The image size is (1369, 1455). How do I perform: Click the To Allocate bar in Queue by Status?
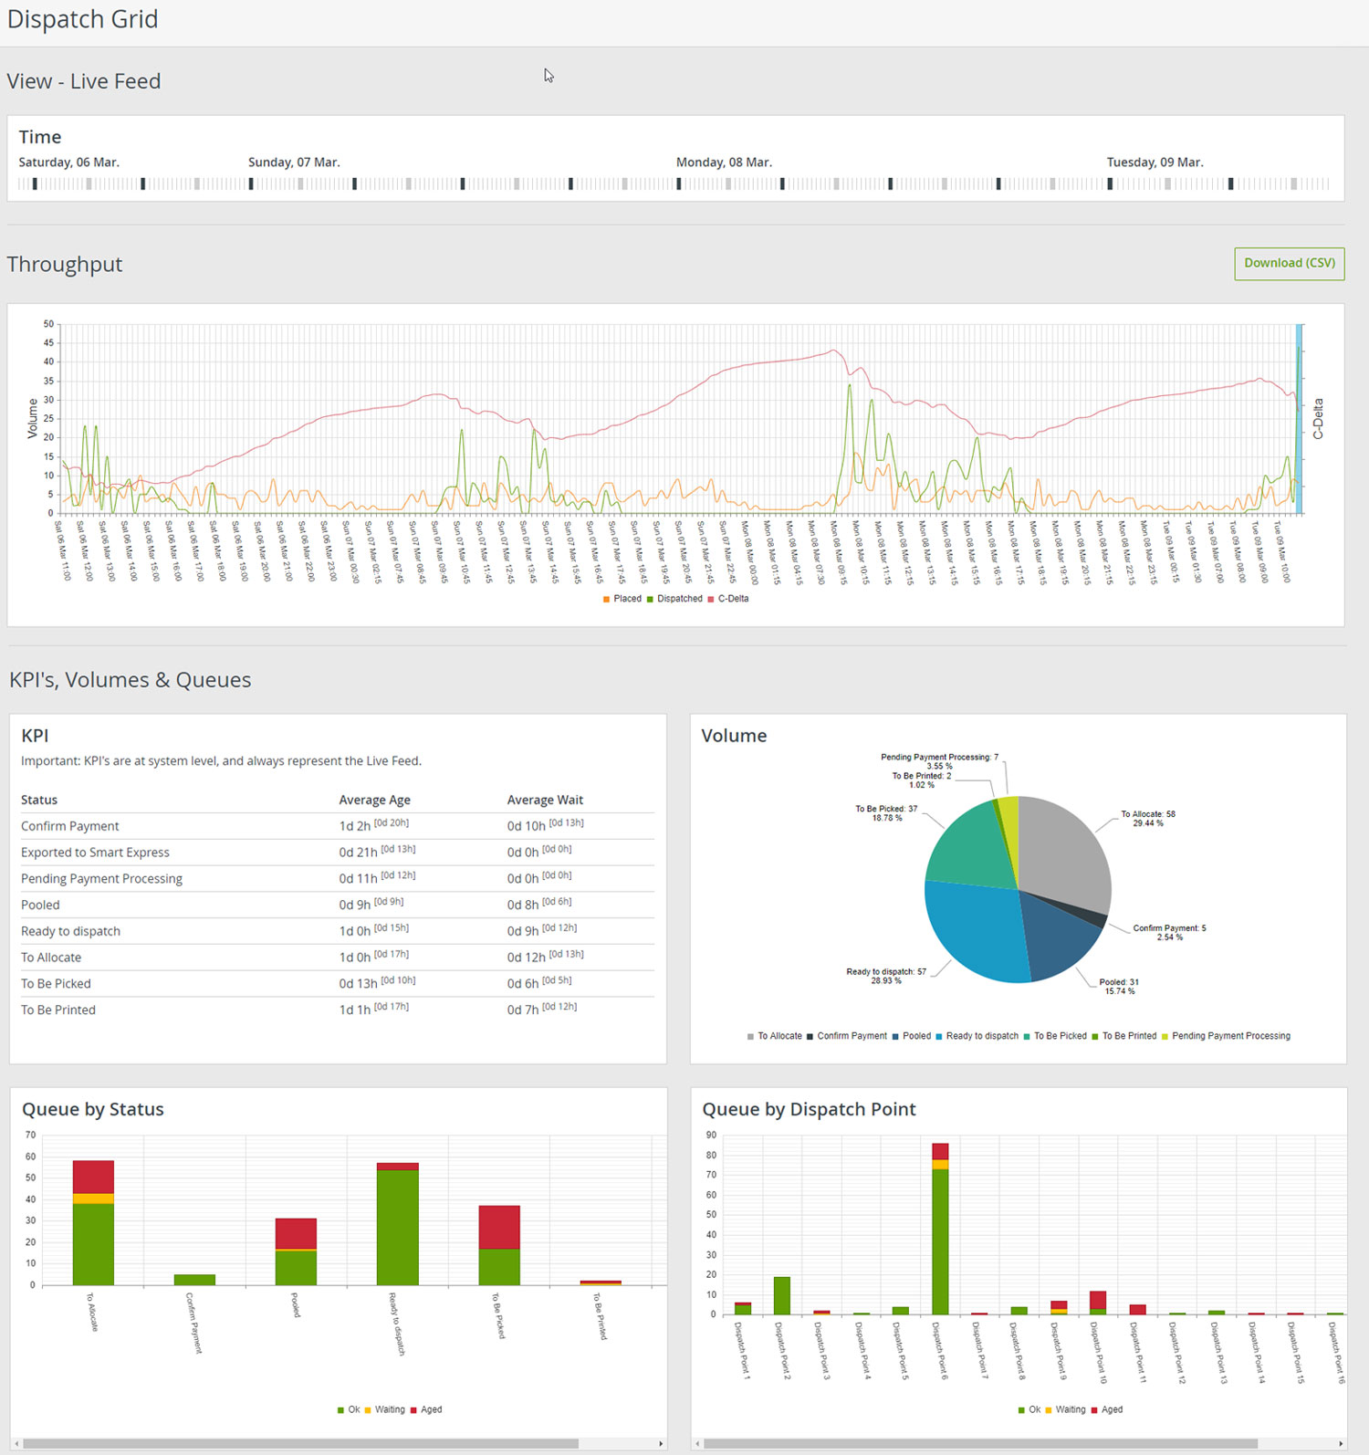(x=93, y=1223)
